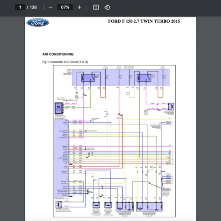
Task: Click the A/C clutch relay symbol in diagram
Action: pyautogui.click(x=143, y=78)
